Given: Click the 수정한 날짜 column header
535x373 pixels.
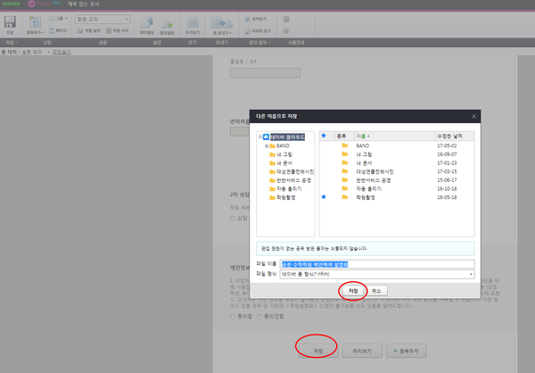Looking at the screenshot, I should (455, 136).
